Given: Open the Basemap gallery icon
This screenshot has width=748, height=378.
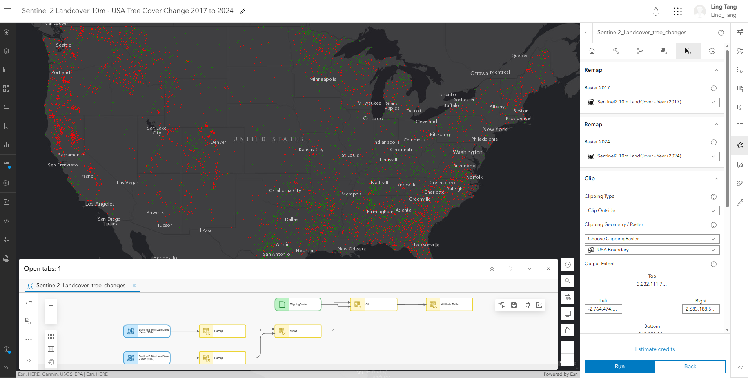Looking at the screenshot, I should (6, 89).
